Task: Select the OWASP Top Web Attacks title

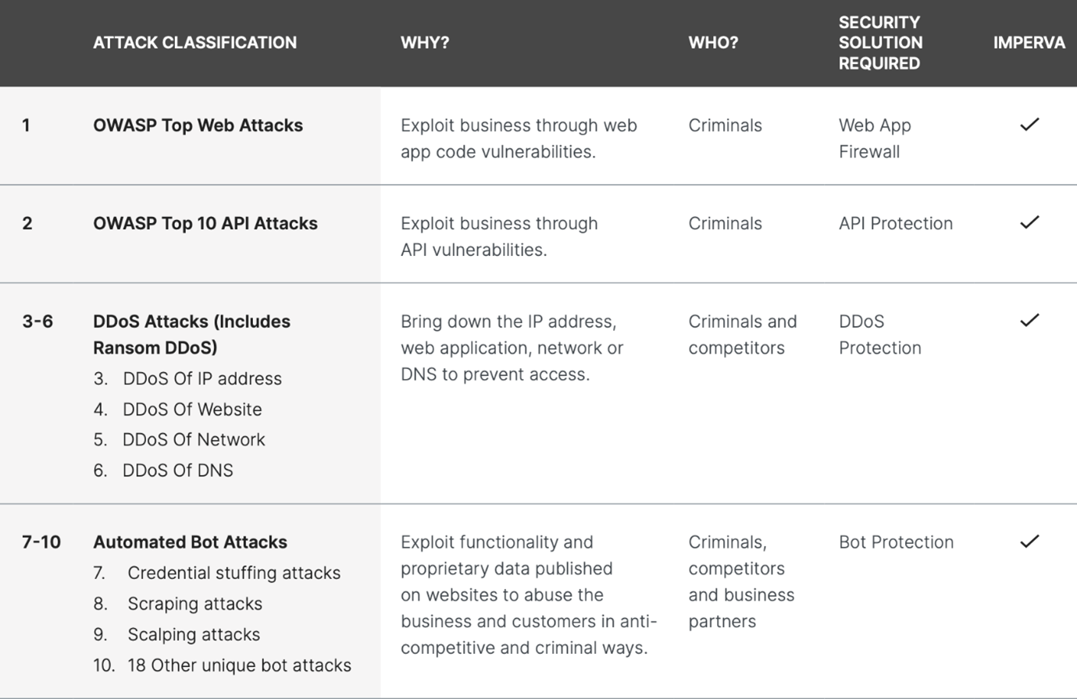Action: point(198,126)
